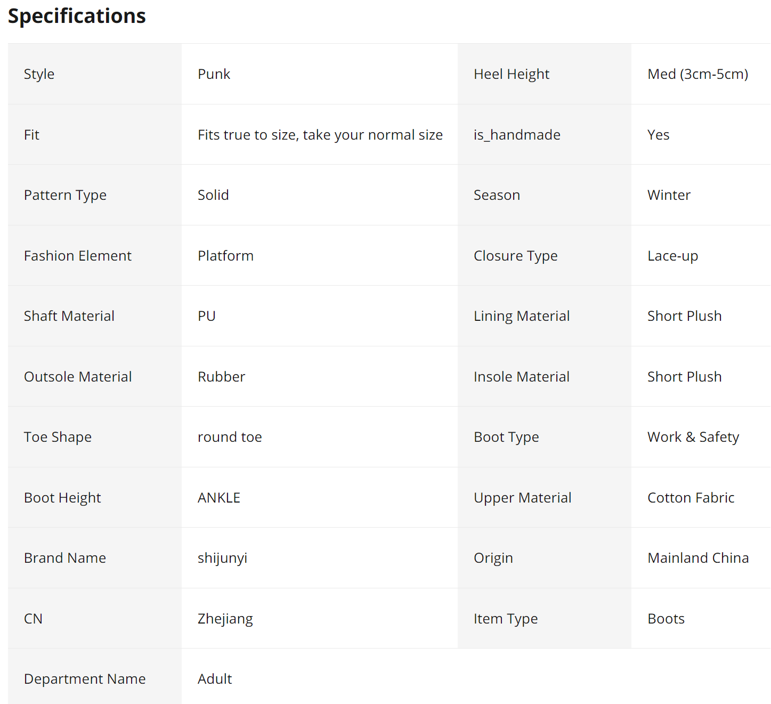Click the Style label cell
Image resolution: width=771 pixels, height=704 pixels.
39,74
